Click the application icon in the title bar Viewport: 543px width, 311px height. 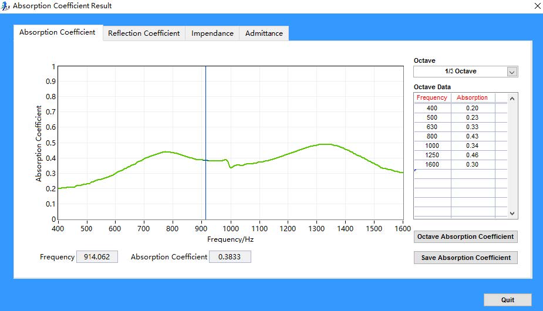pos(6,6)
